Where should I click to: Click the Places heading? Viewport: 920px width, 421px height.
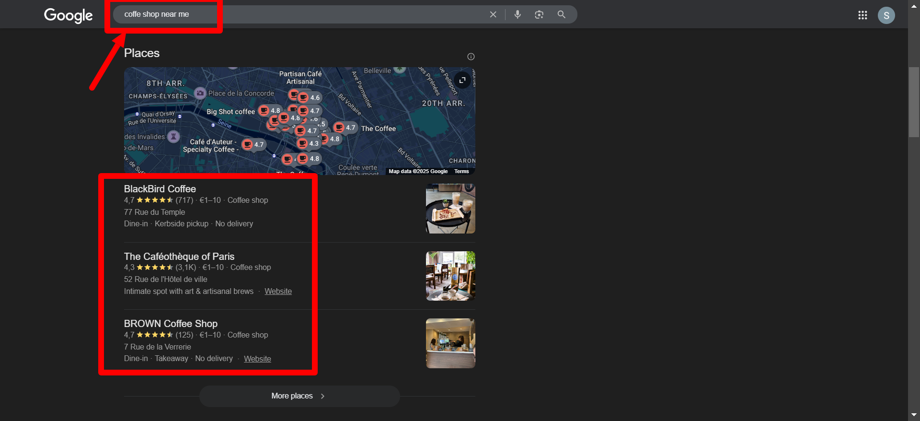pos(142,53)
